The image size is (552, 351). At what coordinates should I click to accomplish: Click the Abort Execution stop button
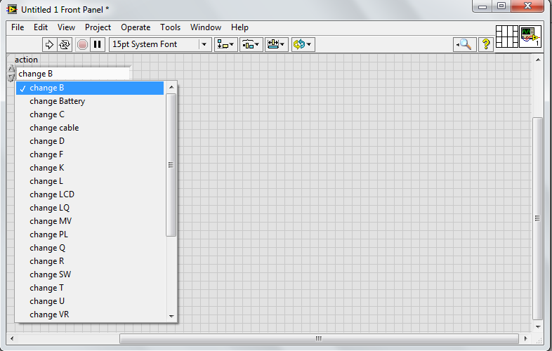tap(82, 44)
